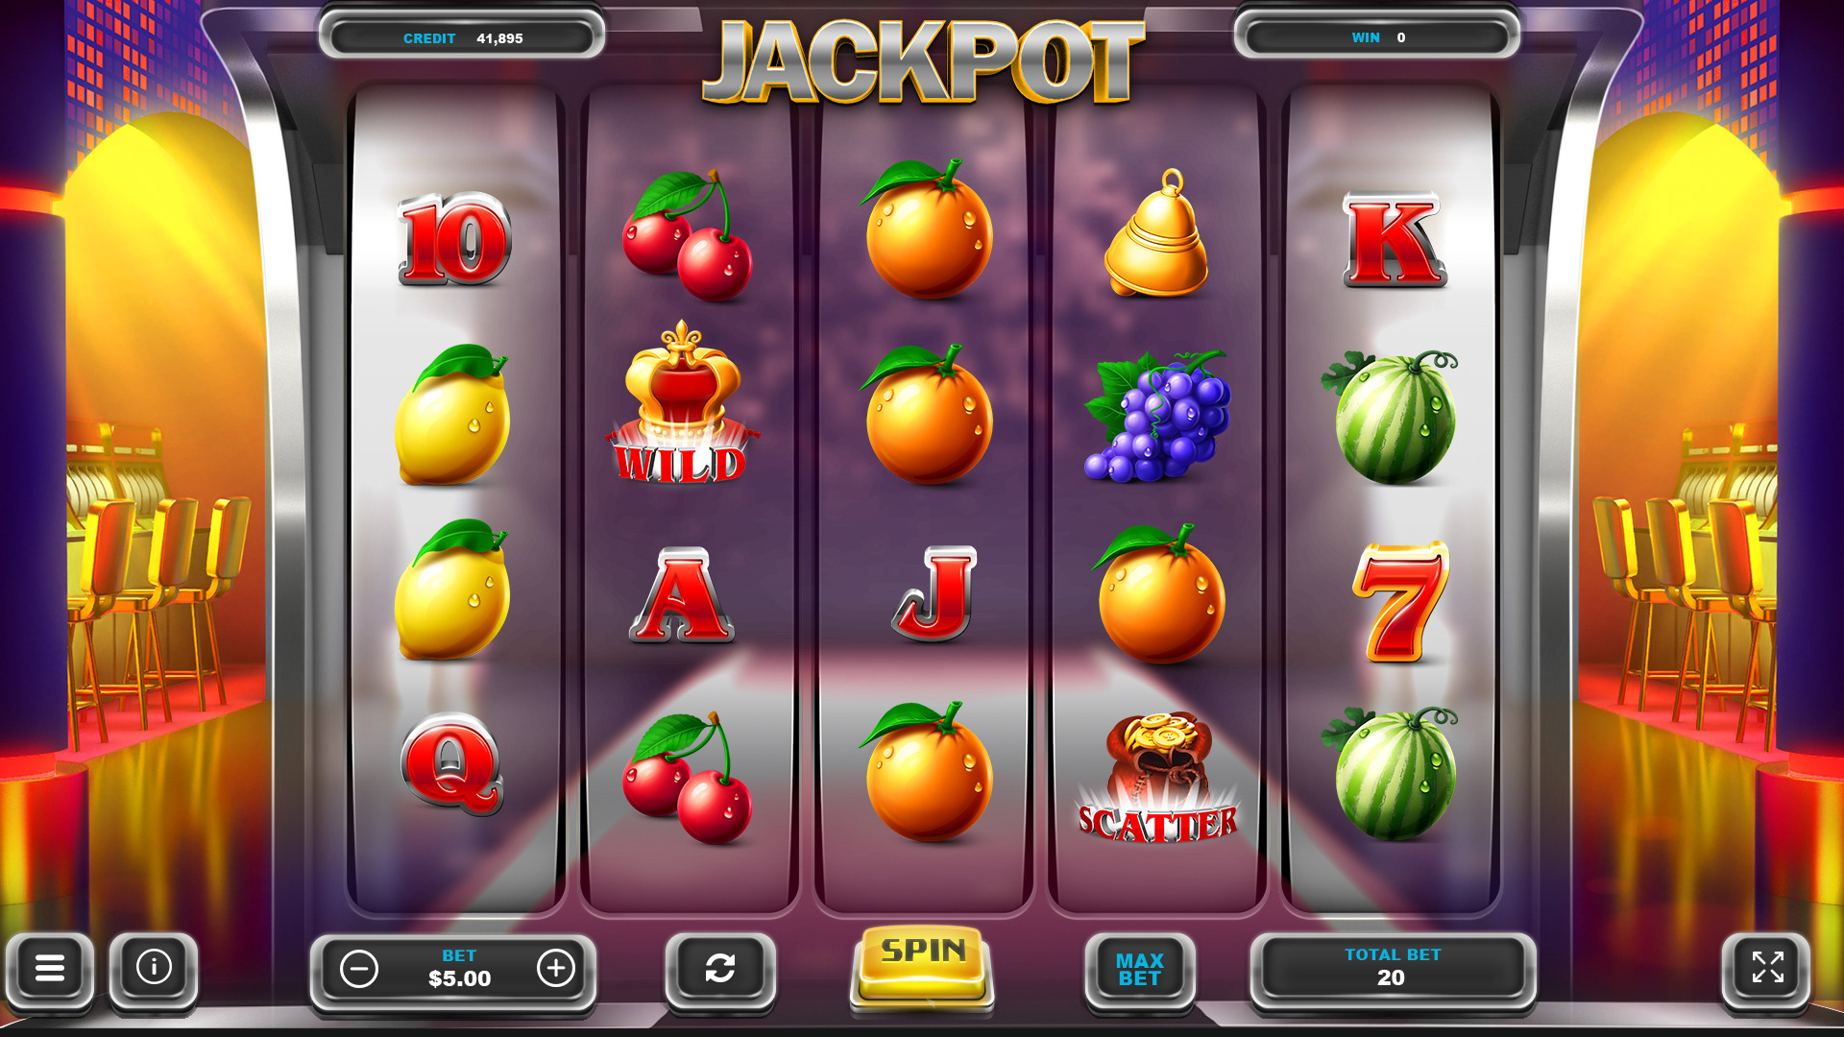This screenshot has width=1844, height=1037.
Task: Click the red J symbol
Action: pyautogui.click(x=934, y=593)
